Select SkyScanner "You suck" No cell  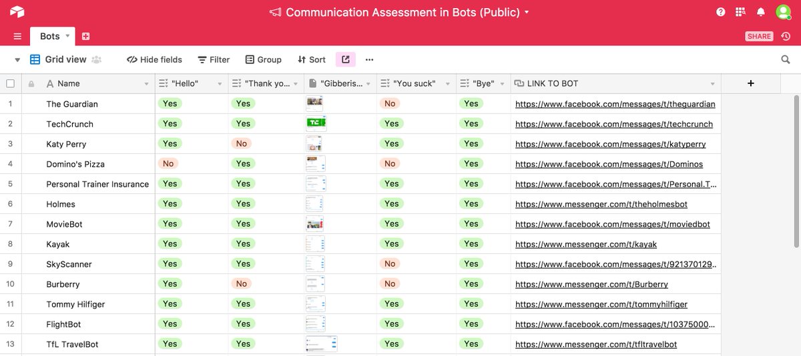click(x=390, y=263)
